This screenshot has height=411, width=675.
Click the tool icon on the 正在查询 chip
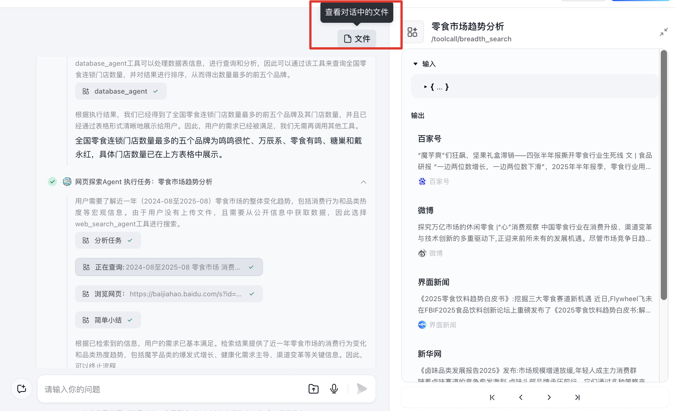click(x=86, y=267)
